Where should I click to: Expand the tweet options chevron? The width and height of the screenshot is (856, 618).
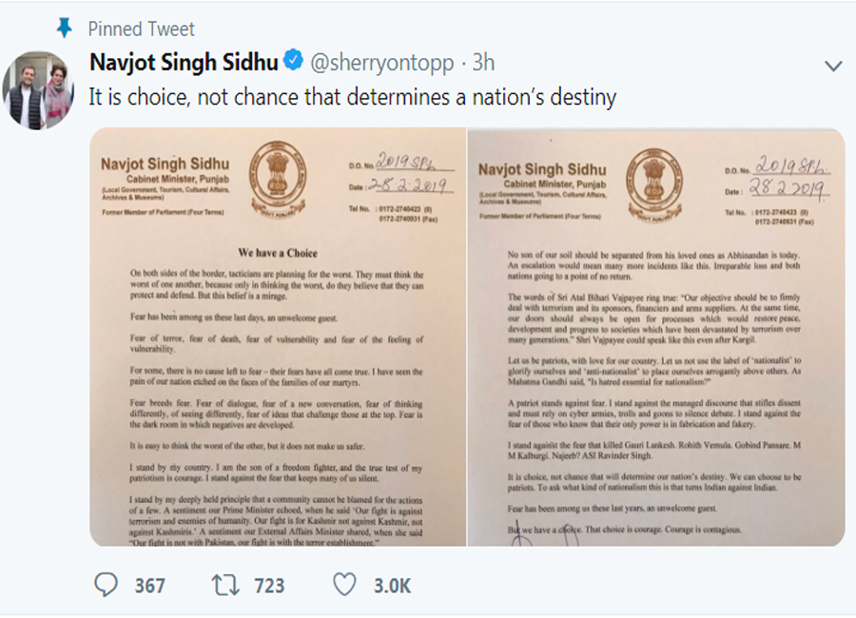pyautogui.click(x=833, y=66)
